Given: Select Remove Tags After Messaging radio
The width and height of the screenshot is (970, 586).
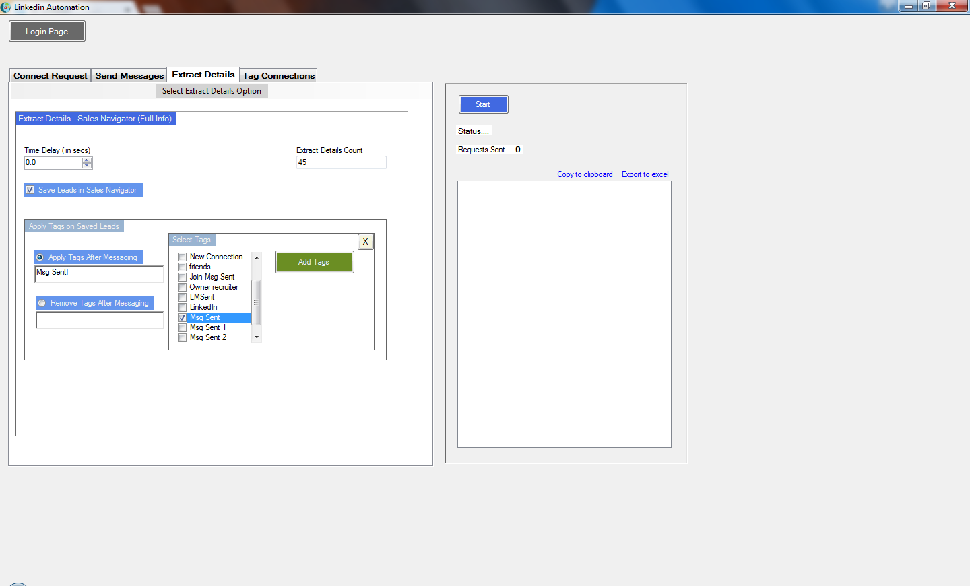Looking at the screenshot, I should tap(42, 303).
